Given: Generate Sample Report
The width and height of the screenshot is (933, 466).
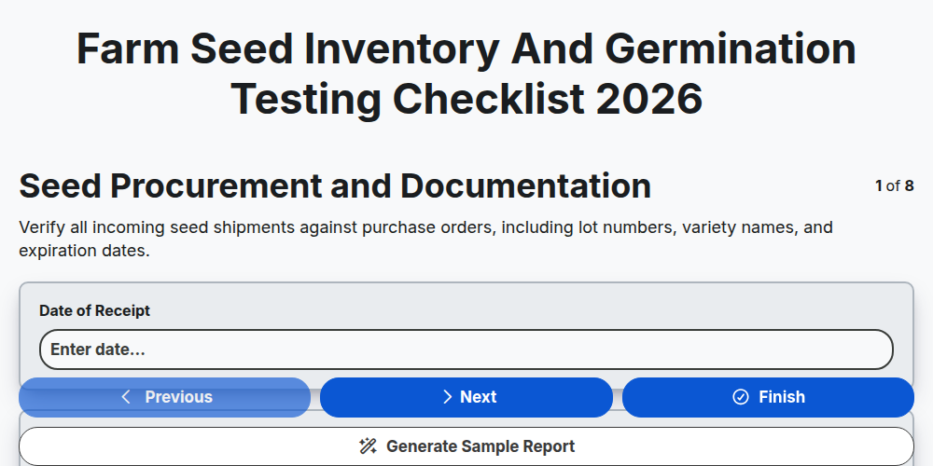Looking at the screenshot, I should tap(466, 446).
